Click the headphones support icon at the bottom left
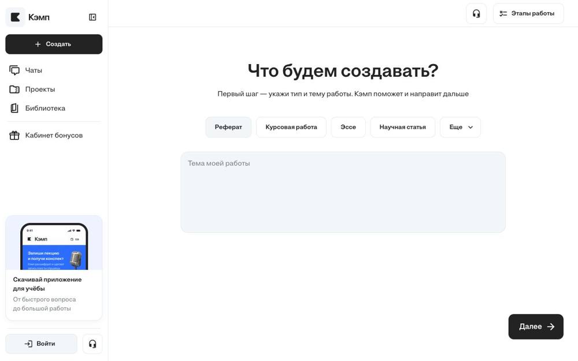The height and width of the screenshot is (361, 578). coord(92,344)
